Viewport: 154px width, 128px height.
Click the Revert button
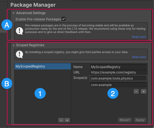(x=125, y=120)
